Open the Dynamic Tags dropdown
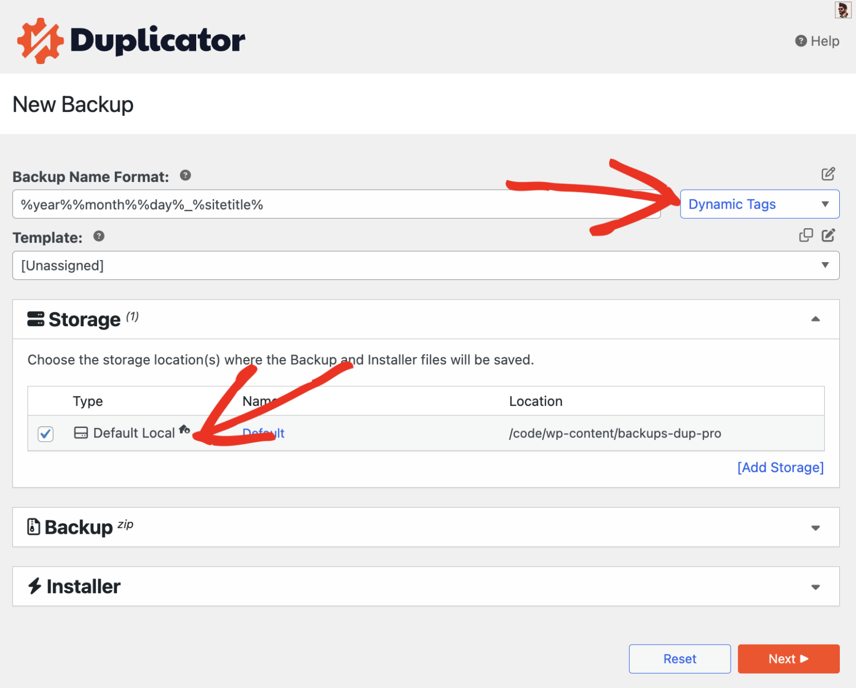The image size is (856, 688). click(759, 204)
